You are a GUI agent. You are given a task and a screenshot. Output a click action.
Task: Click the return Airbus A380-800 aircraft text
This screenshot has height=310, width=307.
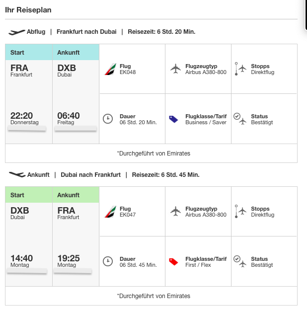pos(206,215)
